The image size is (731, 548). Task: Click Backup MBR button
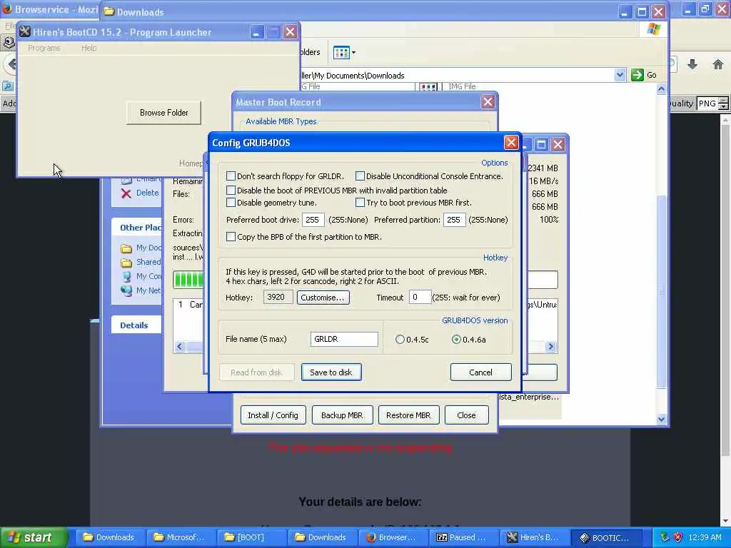(342, 415)
